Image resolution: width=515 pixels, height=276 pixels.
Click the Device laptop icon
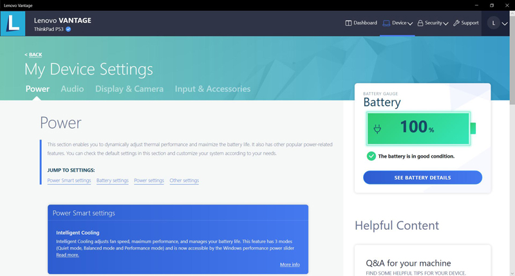pyautogui.click(x=386, y=23)
